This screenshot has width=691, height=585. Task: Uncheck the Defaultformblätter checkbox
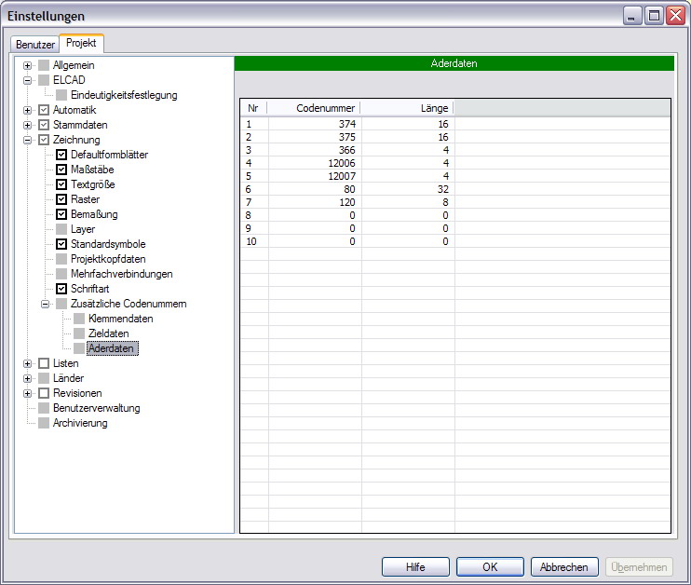point(61,155)
